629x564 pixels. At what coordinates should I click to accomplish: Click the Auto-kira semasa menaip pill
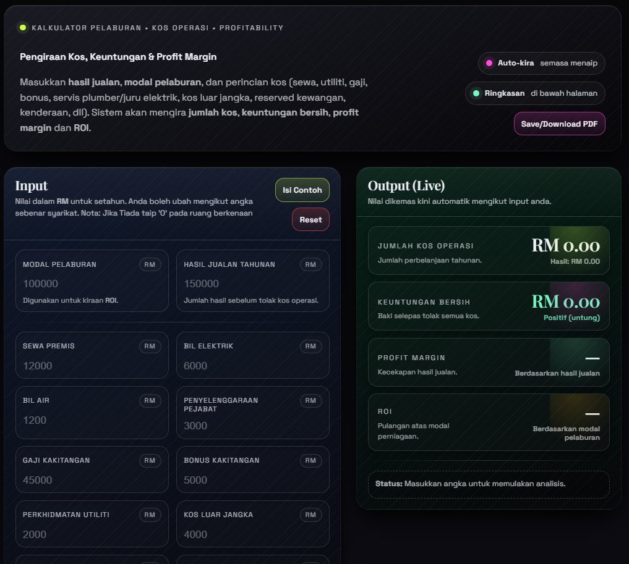(542, 63)
